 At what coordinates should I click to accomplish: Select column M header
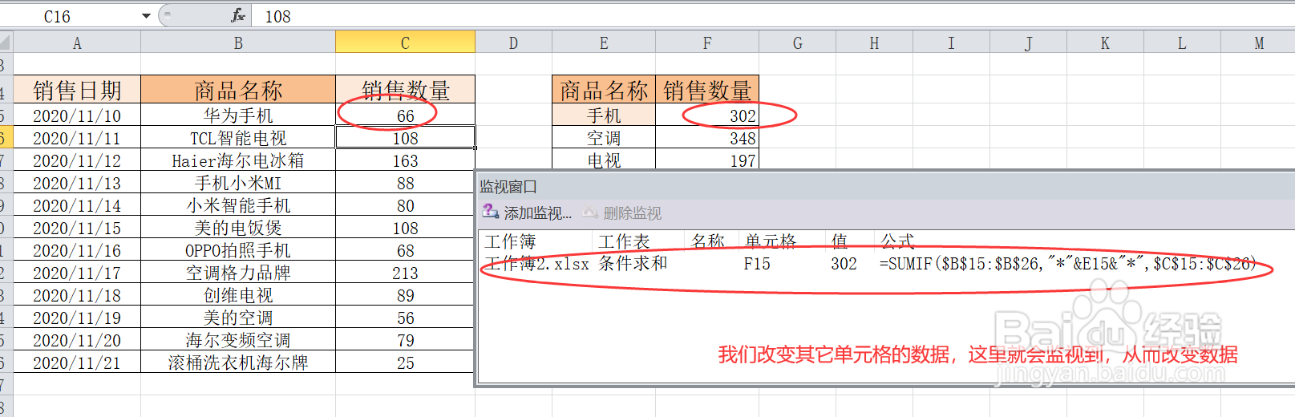[x=1258, y=43]
